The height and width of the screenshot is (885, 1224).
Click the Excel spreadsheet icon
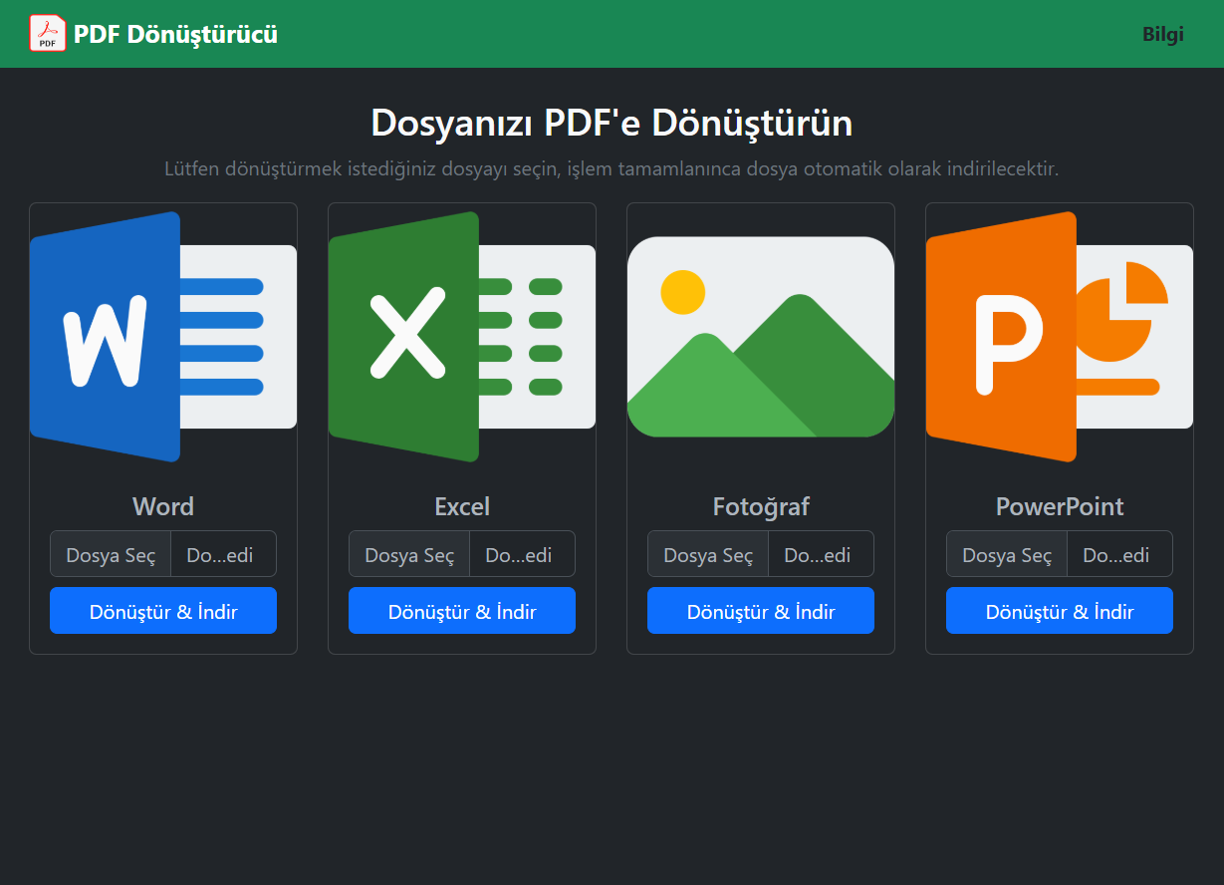point(462,337)
